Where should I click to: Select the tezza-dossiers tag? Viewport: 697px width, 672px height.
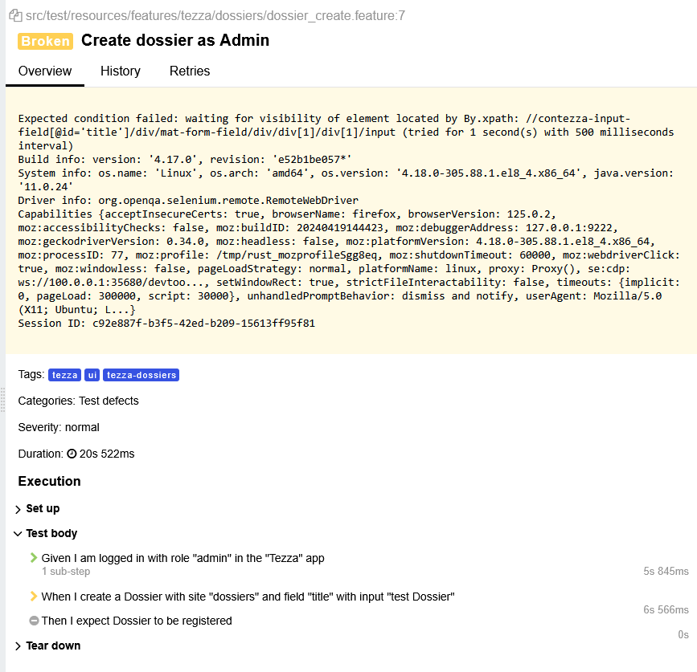(141, 375)
